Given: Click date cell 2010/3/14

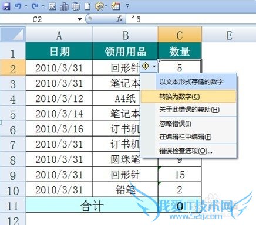Looking at the screenshot, I should (x=59, y=114).
